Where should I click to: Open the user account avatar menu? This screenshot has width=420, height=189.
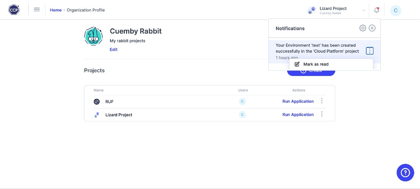point(396,10)
